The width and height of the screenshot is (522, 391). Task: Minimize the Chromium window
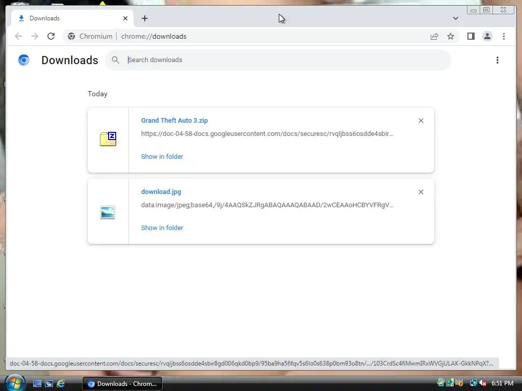click(474, 10)
